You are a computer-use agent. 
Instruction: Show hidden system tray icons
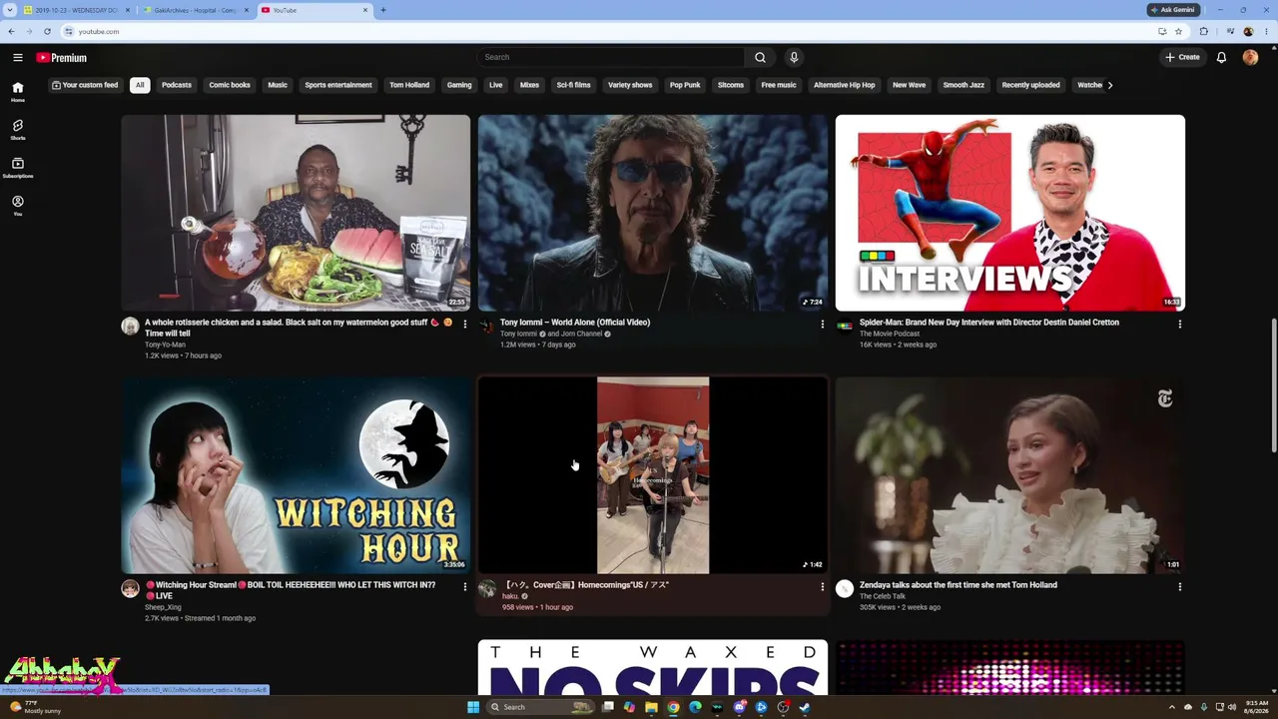click(1172, 707)
